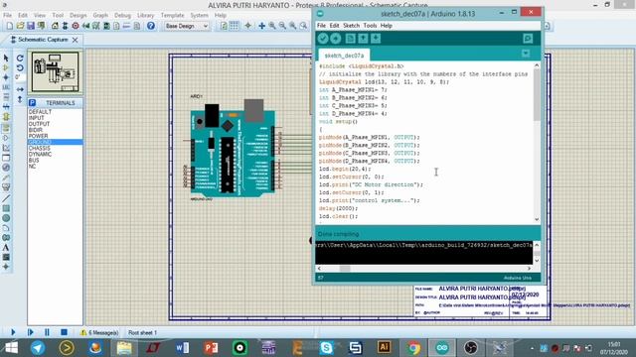Choose the Junction Dot mode tool
636x357 pixels.
[6, 77]
